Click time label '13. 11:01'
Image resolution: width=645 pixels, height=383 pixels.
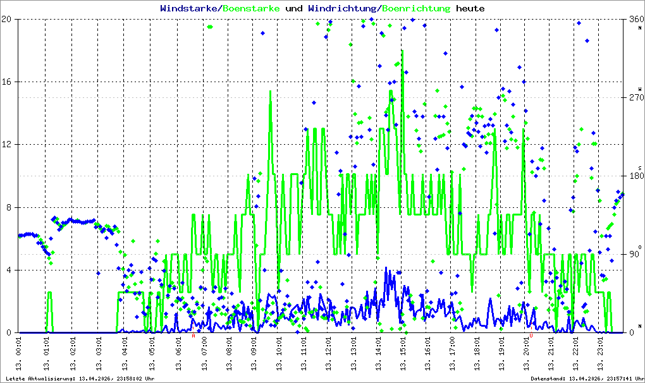[304, 353]
